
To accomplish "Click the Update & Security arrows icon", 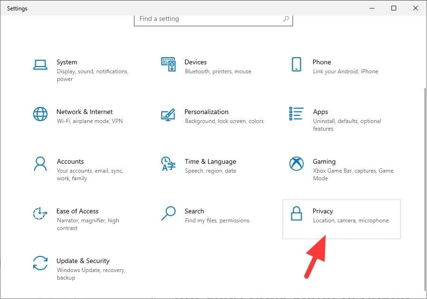I will point(40,263).
